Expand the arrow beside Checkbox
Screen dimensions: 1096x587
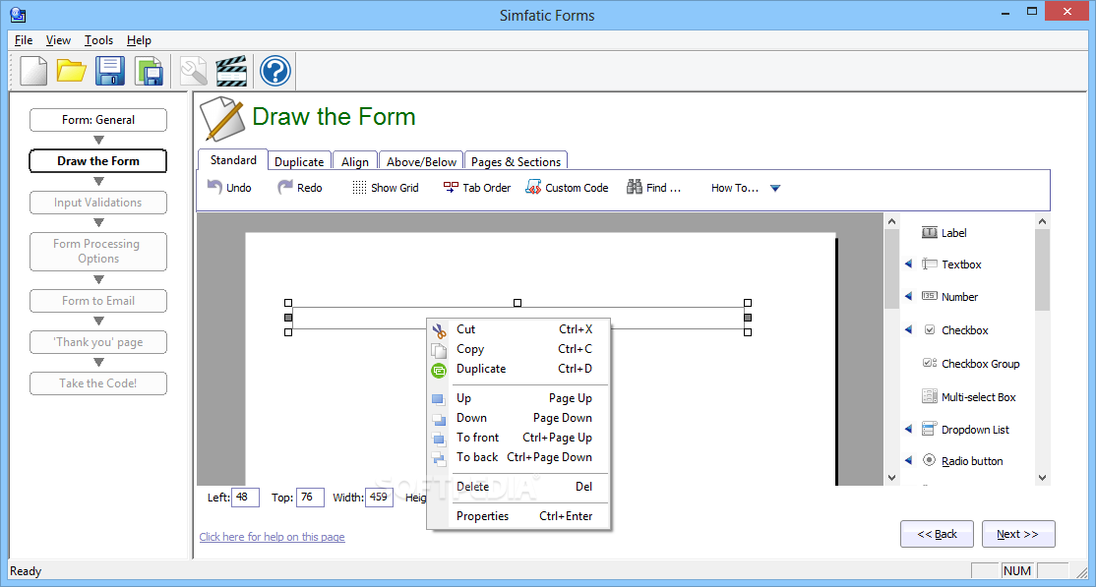(909, 329)
